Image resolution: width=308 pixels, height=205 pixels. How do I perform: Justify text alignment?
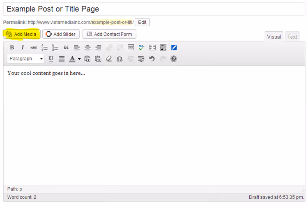[62, 59]
